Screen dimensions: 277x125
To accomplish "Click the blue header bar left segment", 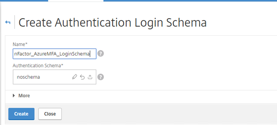I will click(24, 1).
